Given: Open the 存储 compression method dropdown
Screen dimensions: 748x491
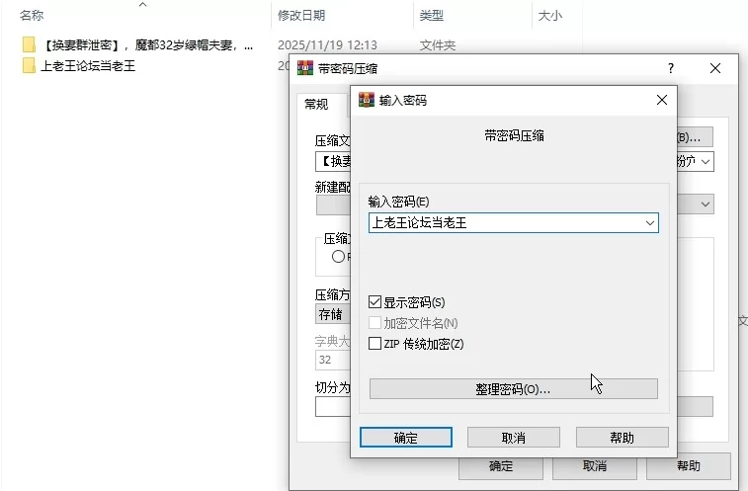Looking at the screenshot, I should (333, 314).
